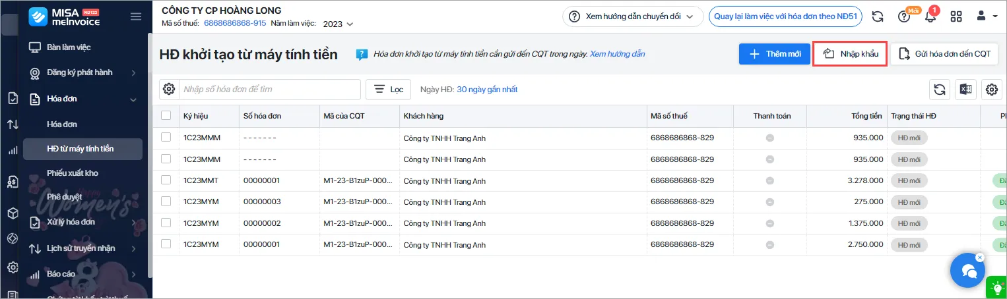
Task: Open the user account dropdown
Action: pos(987,16)
